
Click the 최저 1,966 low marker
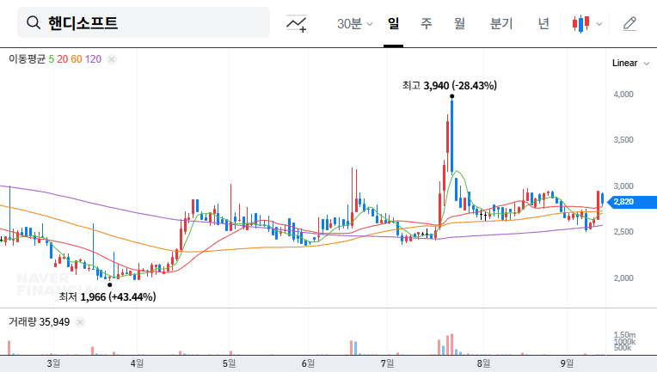click(x=107, y=297)
